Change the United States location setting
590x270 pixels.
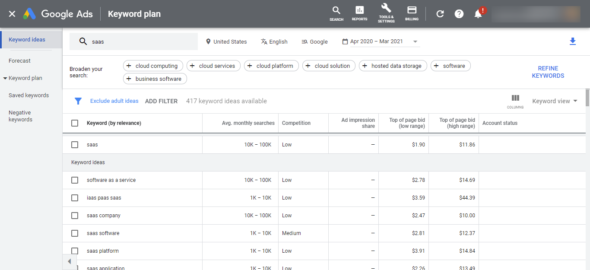pyautogui.click(x=226, y=41)
